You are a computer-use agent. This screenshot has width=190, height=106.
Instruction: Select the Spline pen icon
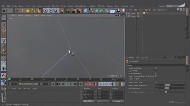[91, 11]
